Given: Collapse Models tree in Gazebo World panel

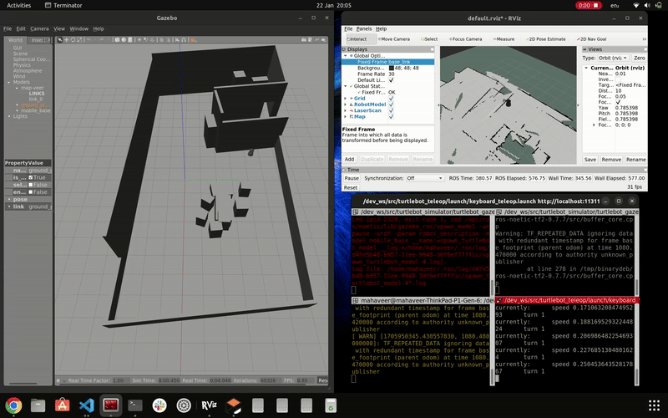Looking at the screenshot, I should click(9, 82).
